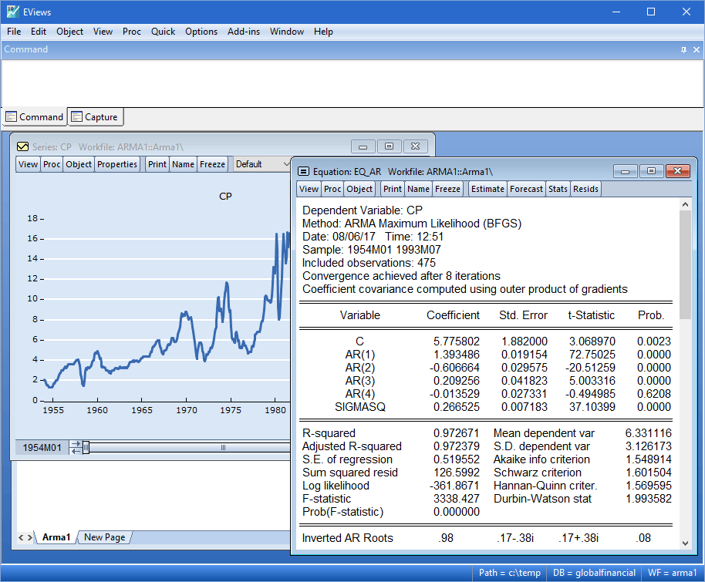The image size is (705, 582).
Task: Open the Quick menu in the menu bar
Action: pos(163,32)
